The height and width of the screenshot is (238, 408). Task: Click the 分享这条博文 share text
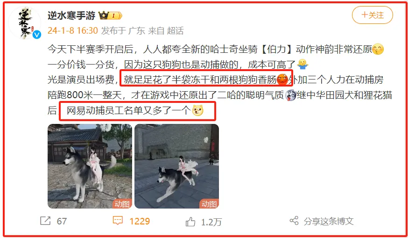(x=329, y=221)
